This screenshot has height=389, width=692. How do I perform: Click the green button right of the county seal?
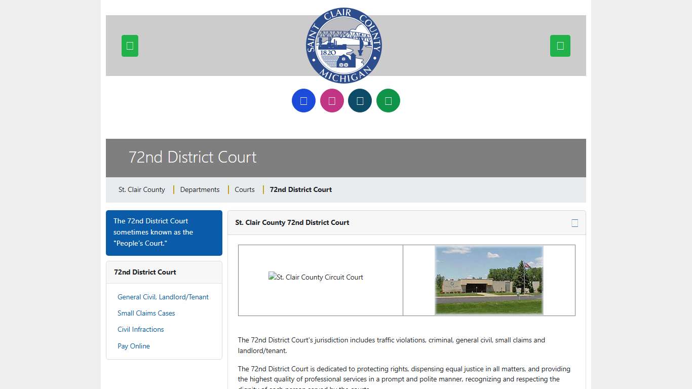click(x=560, y=46)
